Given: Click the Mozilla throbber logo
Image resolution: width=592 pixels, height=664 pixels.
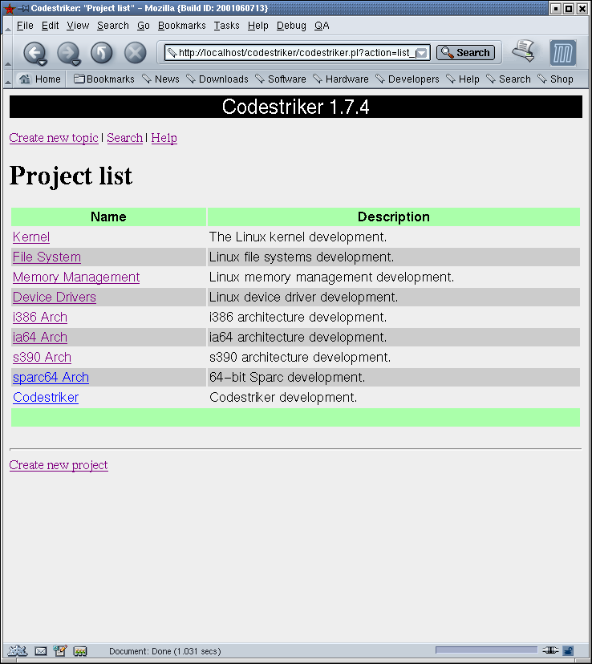Looking at the screenshot, I should click(x=563, y=53).
